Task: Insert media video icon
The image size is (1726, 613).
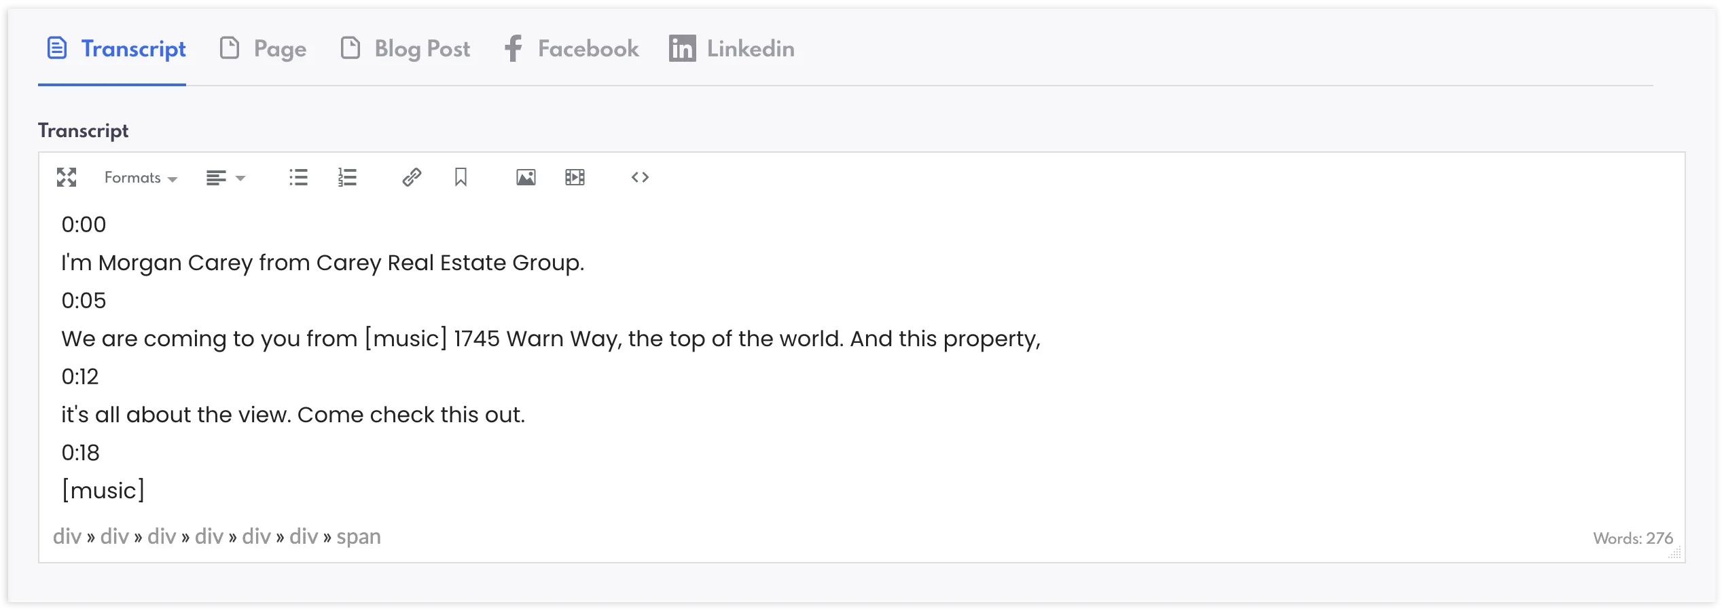Action: point(575,177)
